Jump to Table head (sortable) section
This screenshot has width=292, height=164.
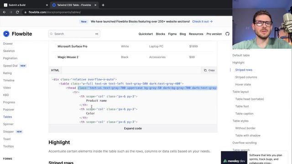250,99
